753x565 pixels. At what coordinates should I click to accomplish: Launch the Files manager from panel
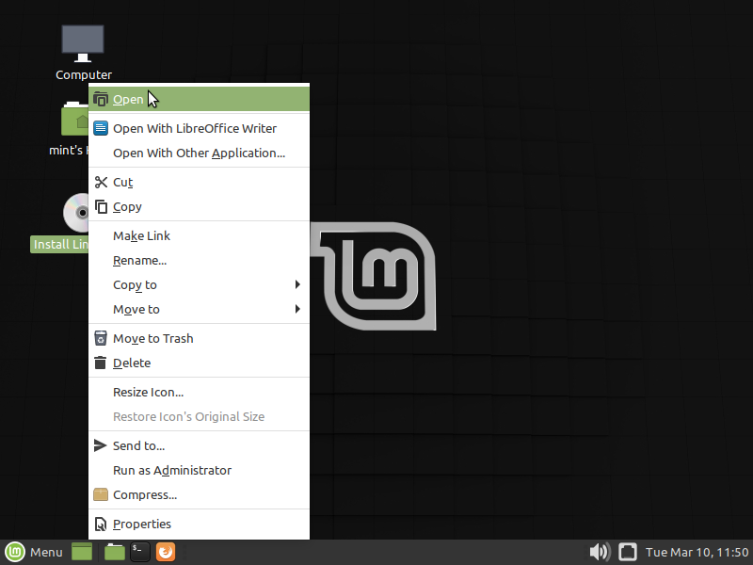[114, 552]
